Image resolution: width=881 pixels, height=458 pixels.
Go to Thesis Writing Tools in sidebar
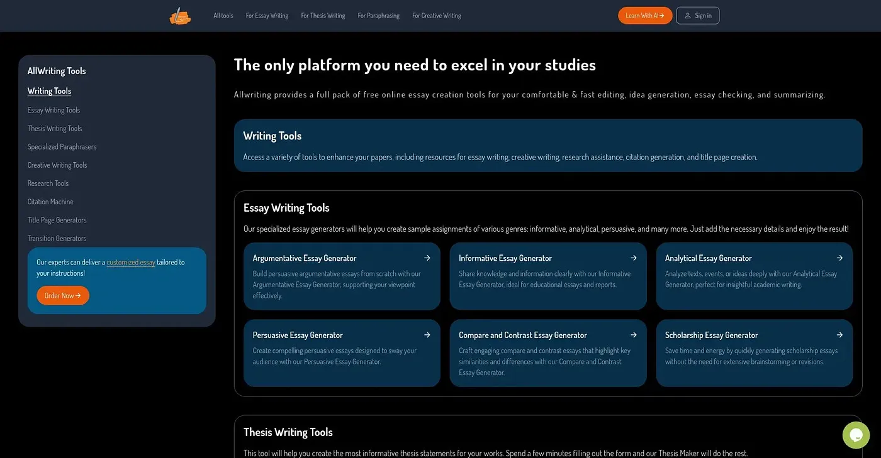coord(55,128)
